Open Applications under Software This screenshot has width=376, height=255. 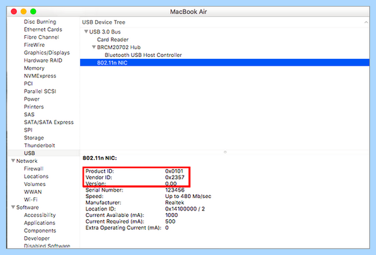(39, 223)
